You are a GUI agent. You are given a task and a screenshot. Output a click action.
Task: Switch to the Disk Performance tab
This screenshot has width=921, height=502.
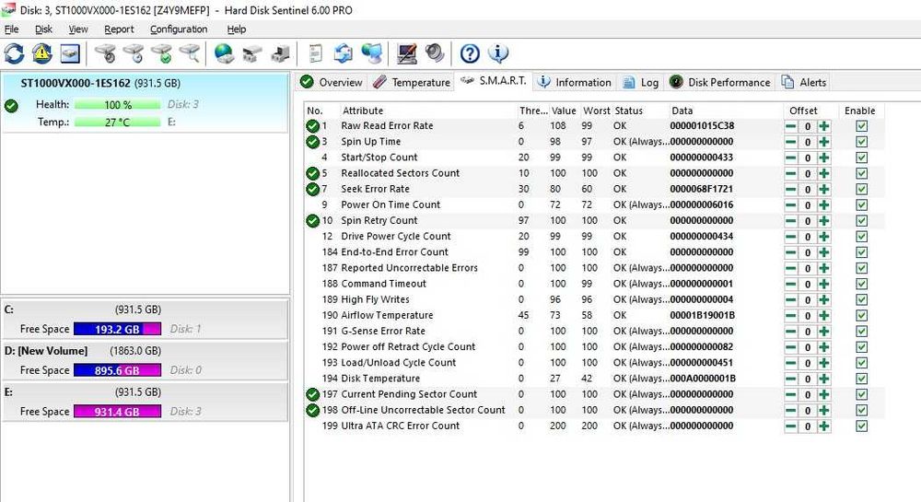coord(720,82)
